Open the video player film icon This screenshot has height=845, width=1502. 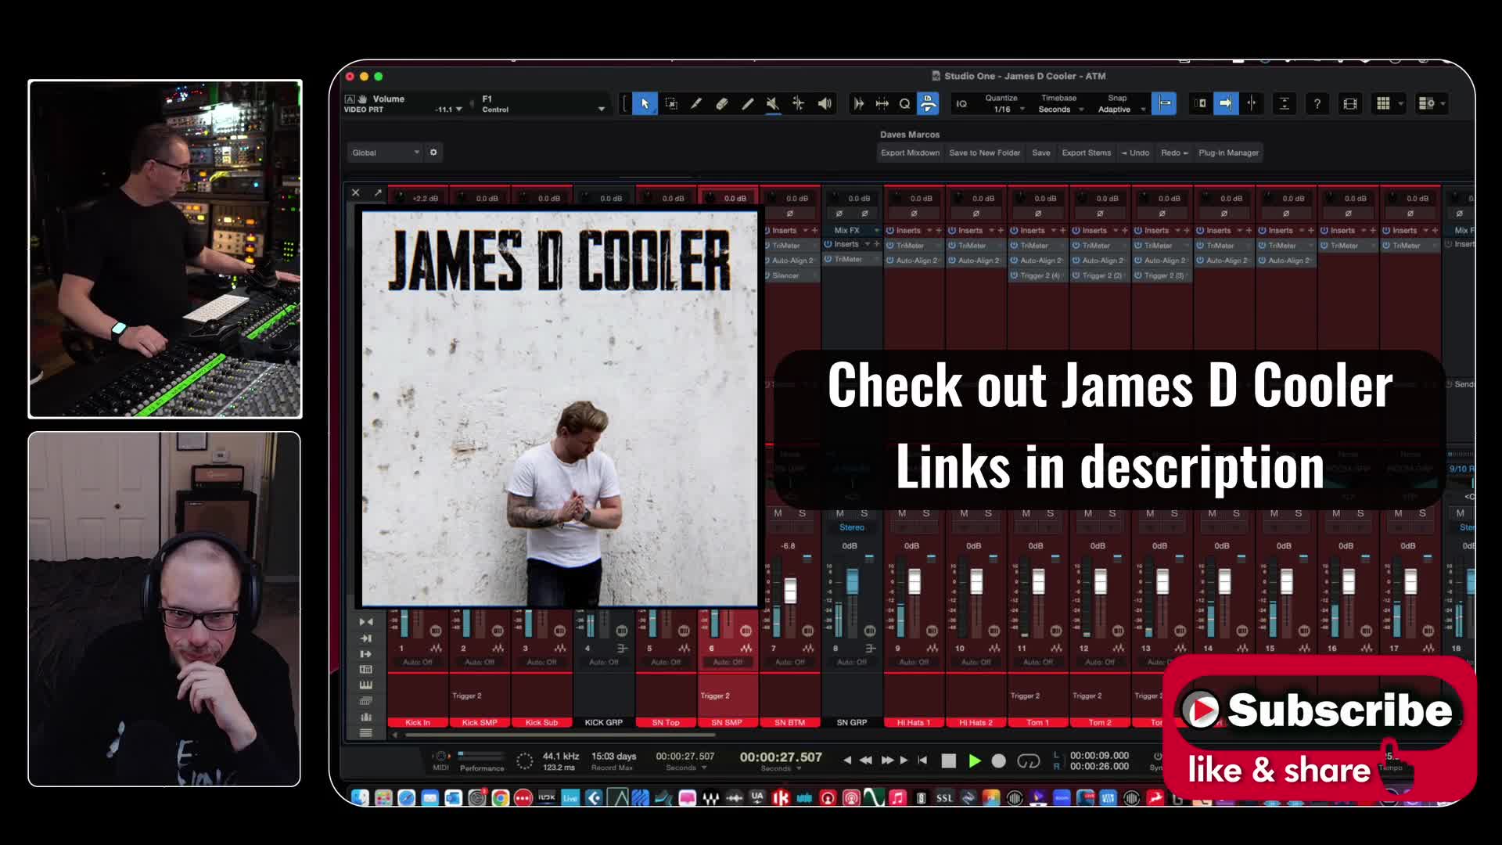point(1350,103)
